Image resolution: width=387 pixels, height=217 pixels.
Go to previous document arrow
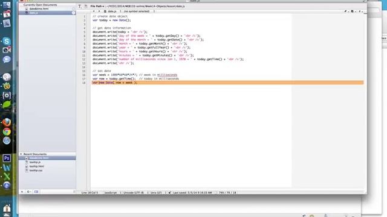(x=94, y=11)
